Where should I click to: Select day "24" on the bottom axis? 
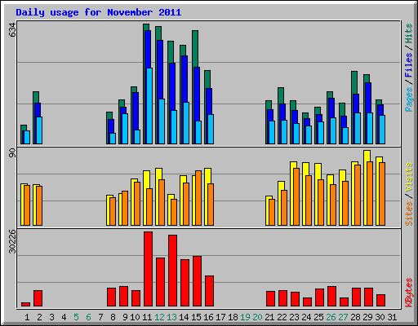tap(306, 317)
